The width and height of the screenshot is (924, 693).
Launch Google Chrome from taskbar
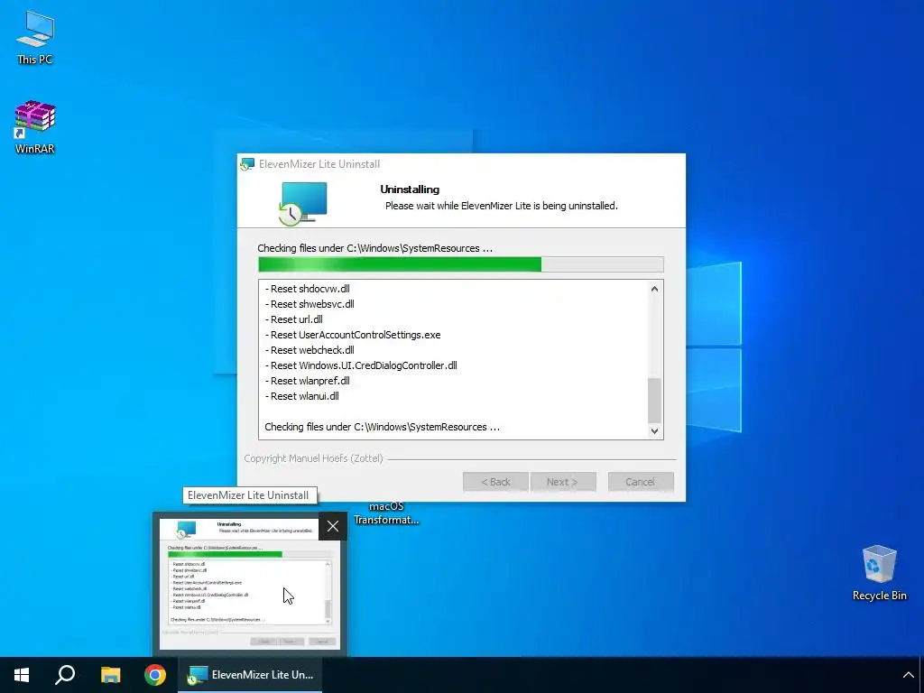pyautogui.click(x=155, y=675)
